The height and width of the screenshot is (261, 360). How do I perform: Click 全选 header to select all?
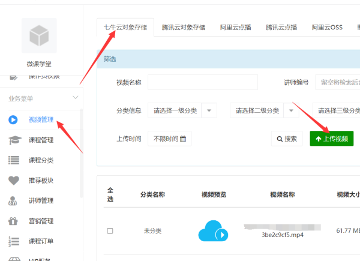point(110,194)
